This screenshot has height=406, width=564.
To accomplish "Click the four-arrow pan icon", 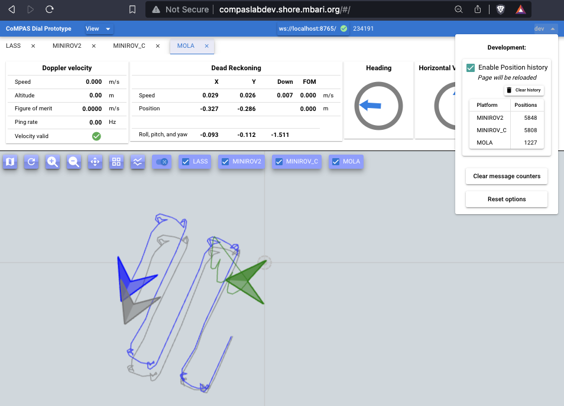I will point(95,162).
